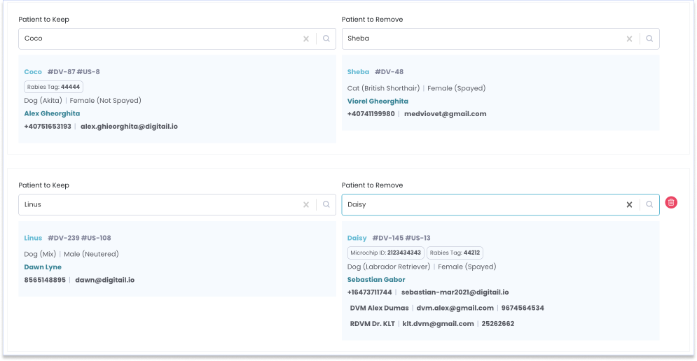The height and width of the screenshot is (361, 697).
Task: Clear the Daisy patient to remove field
Action: [629, 205]
